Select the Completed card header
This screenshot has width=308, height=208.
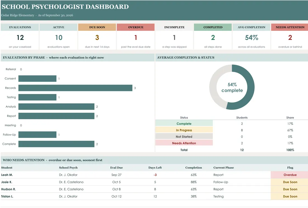213,27
